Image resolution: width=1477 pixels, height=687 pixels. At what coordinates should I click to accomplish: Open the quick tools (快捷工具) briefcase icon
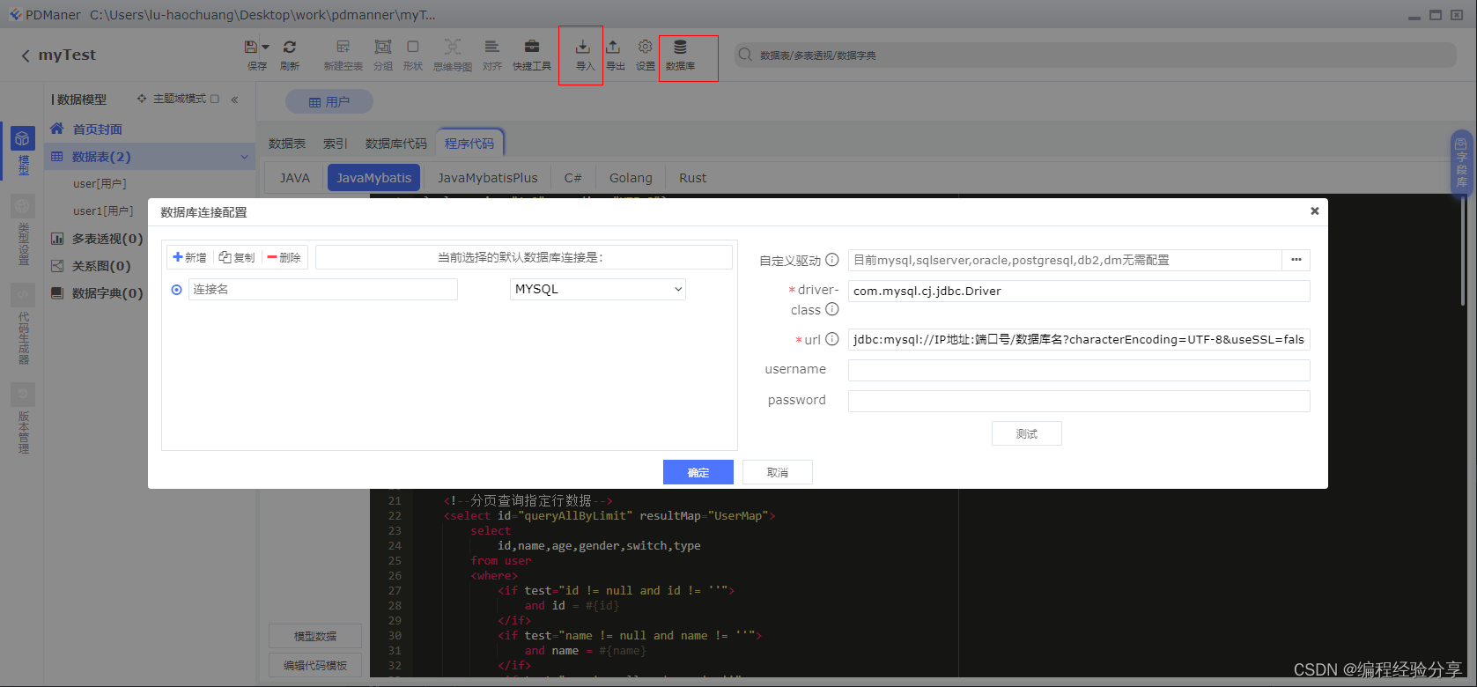(x=532, y=48)
